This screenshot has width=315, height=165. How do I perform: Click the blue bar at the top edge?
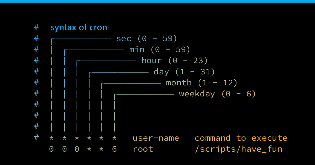point(157,1)
